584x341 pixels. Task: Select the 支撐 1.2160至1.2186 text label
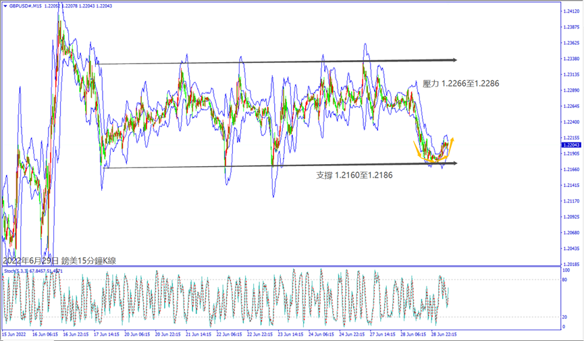[354, 175]
